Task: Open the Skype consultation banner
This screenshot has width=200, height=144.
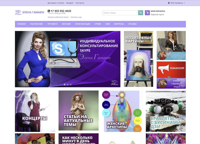Action: pyautogui.click(x=67, y=59)
